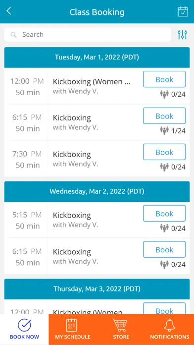
Task: Click the Search input field
Action: pyautogui.click(x=88, y=35)
